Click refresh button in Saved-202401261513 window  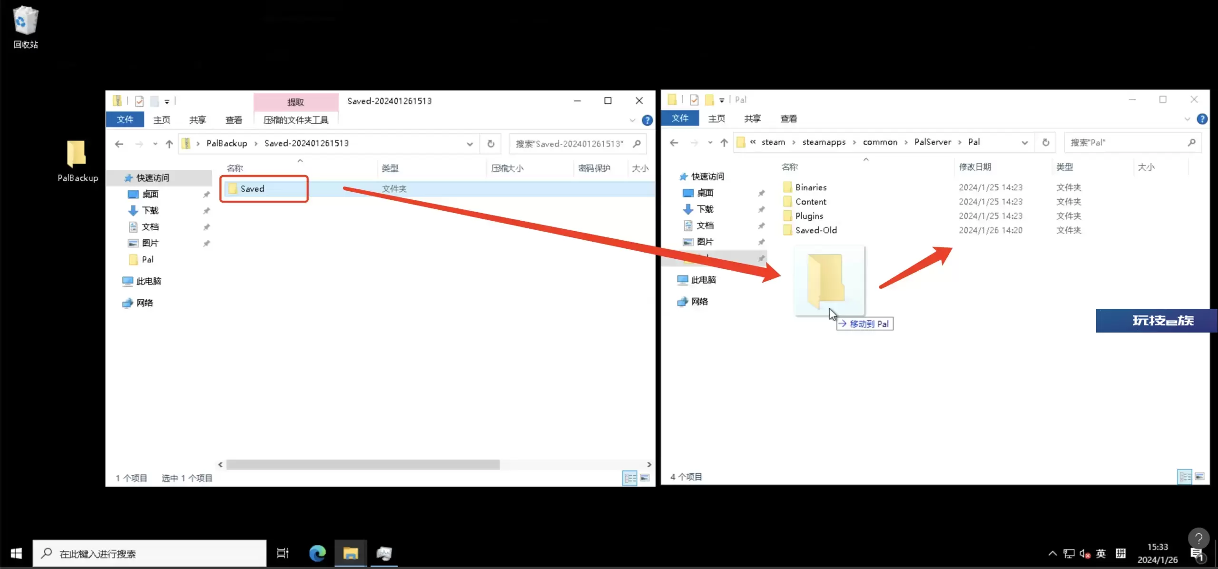491,143
